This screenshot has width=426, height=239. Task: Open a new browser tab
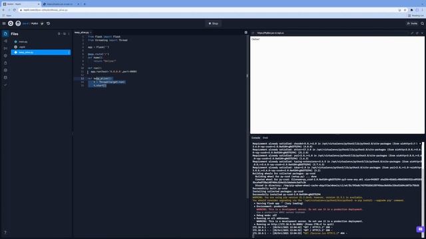point(85,4)
